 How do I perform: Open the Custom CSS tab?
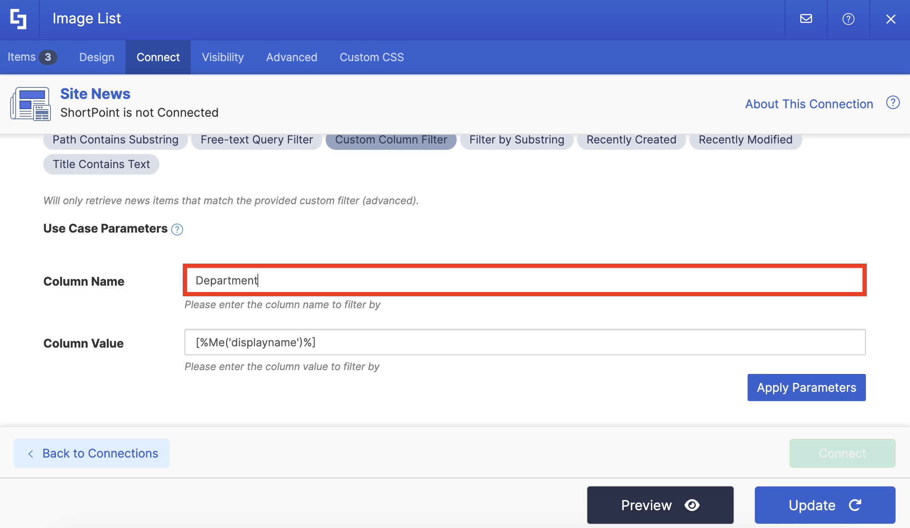[x=371, y=57]
